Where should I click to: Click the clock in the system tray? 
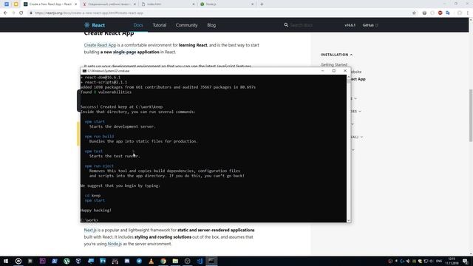coord(452,261)
